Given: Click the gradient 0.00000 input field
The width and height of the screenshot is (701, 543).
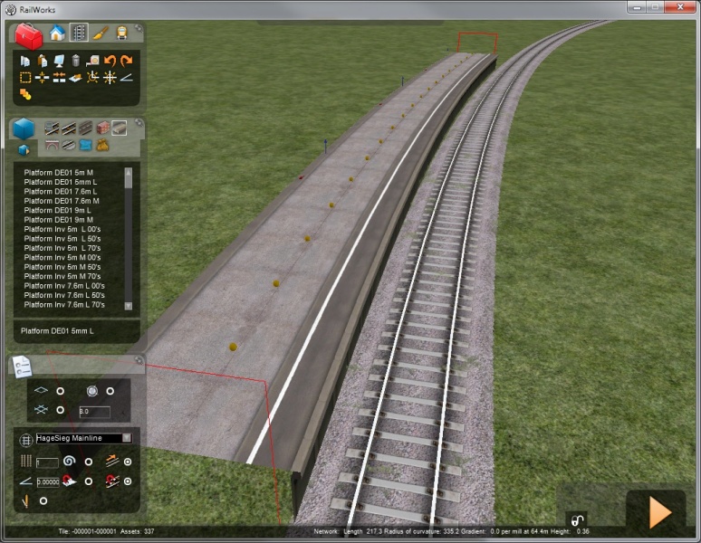Looking at the screenshot, I should [48, 482].
